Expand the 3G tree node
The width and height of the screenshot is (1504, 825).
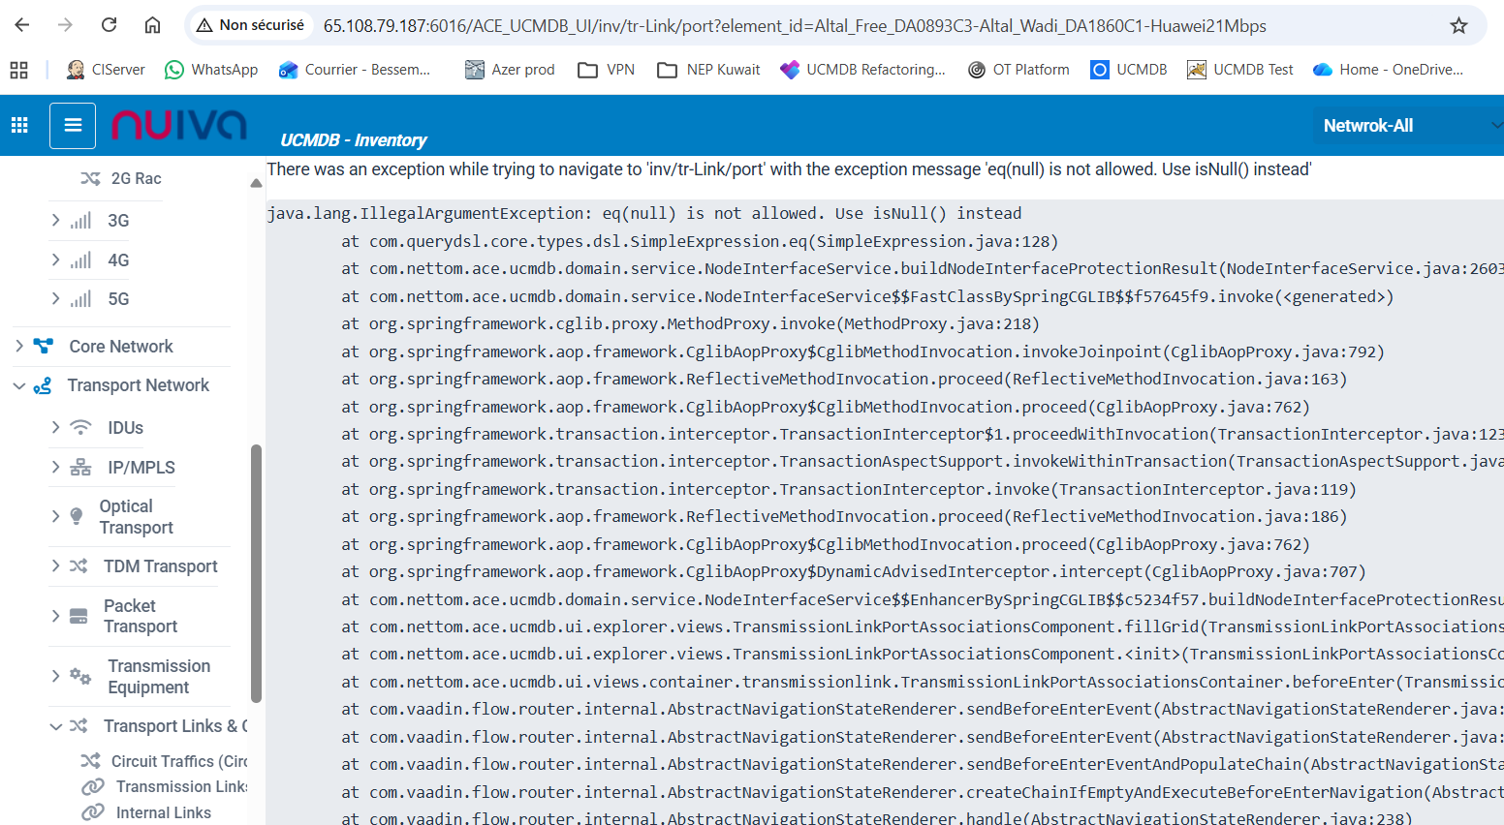(55, 221)
